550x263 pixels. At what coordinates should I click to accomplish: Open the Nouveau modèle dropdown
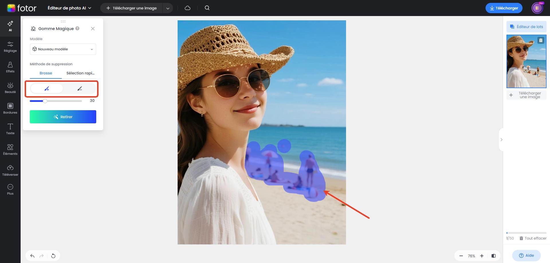pyautogui.click(x=63, y=49)
